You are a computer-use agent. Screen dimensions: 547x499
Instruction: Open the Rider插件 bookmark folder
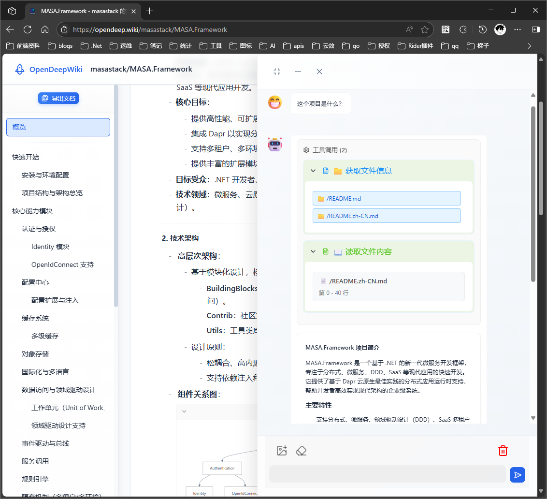click(416, 46)
